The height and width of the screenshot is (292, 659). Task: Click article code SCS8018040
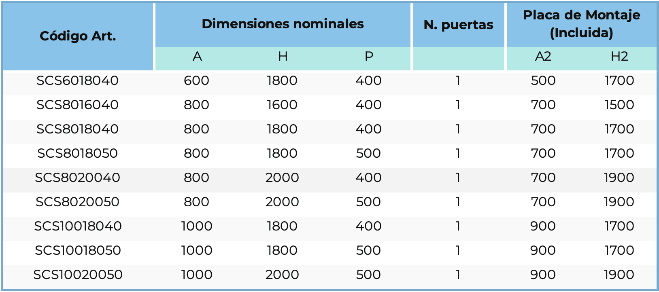coord(77,129)
